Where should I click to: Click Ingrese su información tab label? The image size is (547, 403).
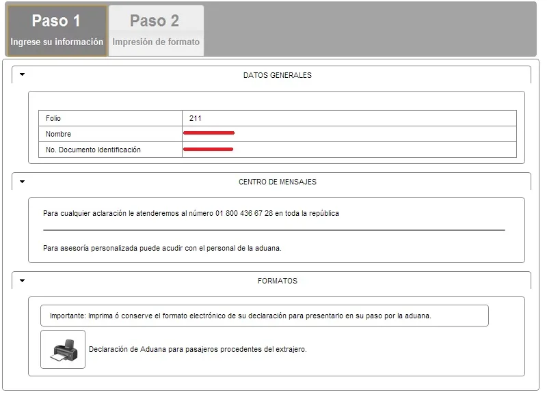pyautogui.click(x=56, y=42)
